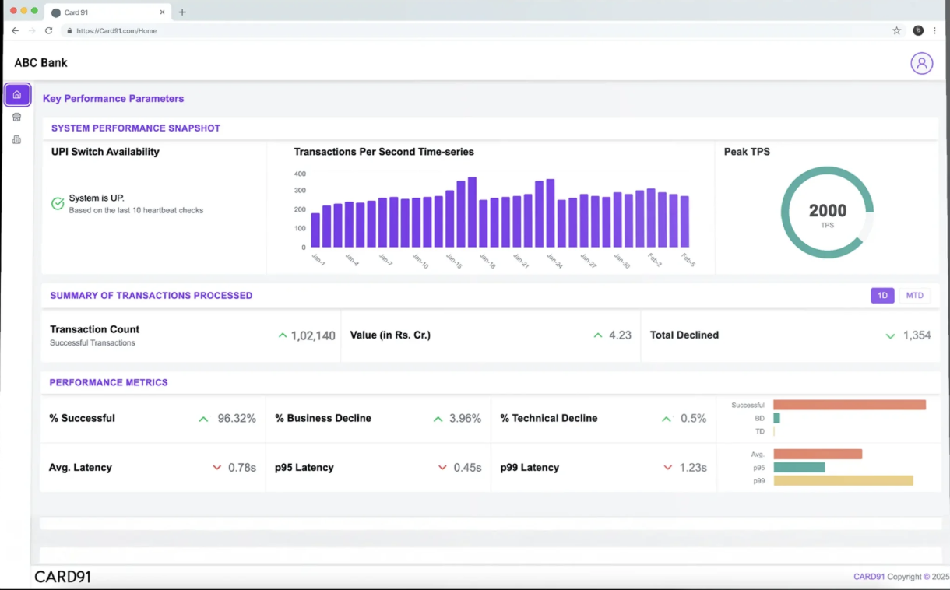This screenshot has width=950, height=590.
Task: Click the green system UP checkmark icon
Action: point(58,204)
